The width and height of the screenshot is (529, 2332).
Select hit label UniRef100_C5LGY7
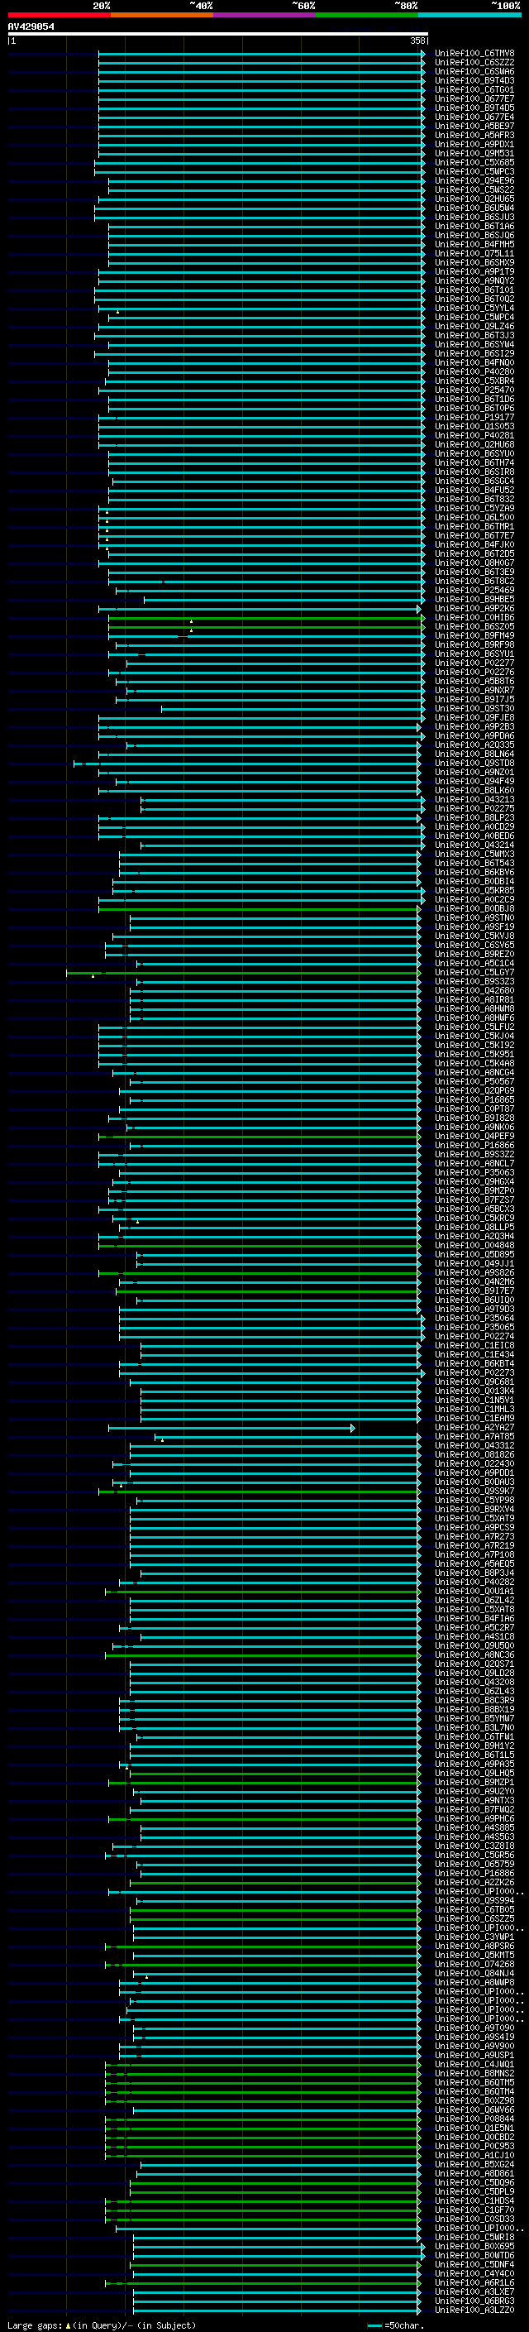click(x=474, y=972)
